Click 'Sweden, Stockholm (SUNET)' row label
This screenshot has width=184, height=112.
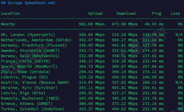(30, 51)
